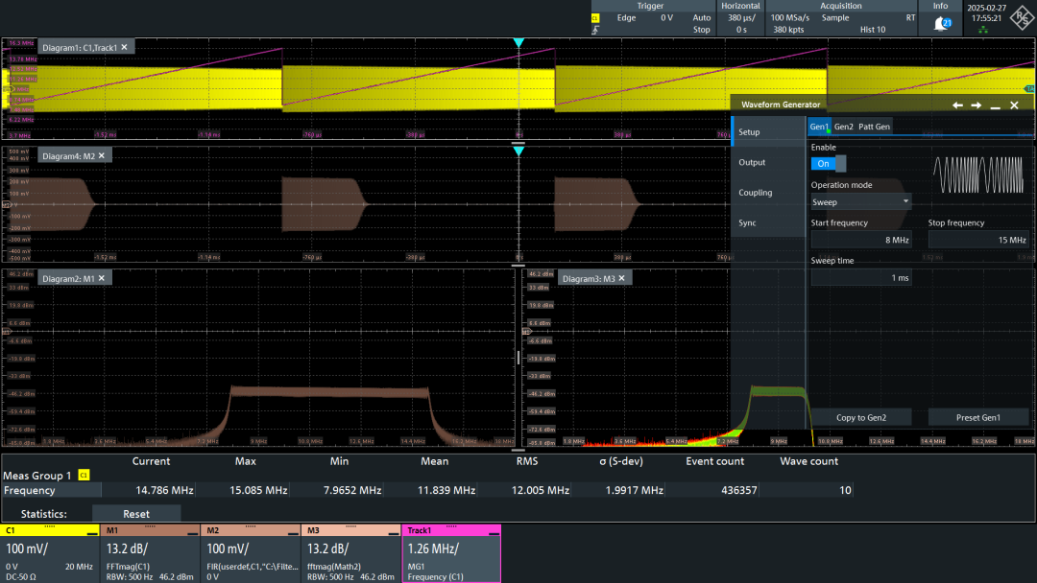Minimize the M3 math badge
The height and width of the screenshot is (583, 1037).
pos(394,531)
